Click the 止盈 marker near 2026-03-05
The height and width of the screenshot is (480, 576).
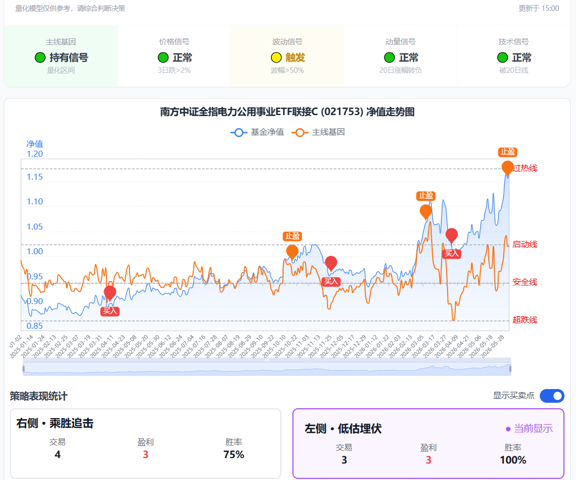point(426,212)
